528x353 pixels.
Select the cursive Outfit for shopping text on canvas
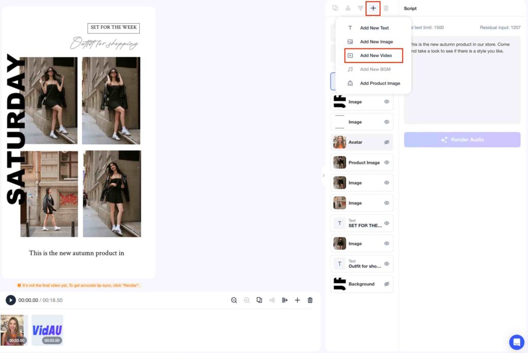pos(104,43)
